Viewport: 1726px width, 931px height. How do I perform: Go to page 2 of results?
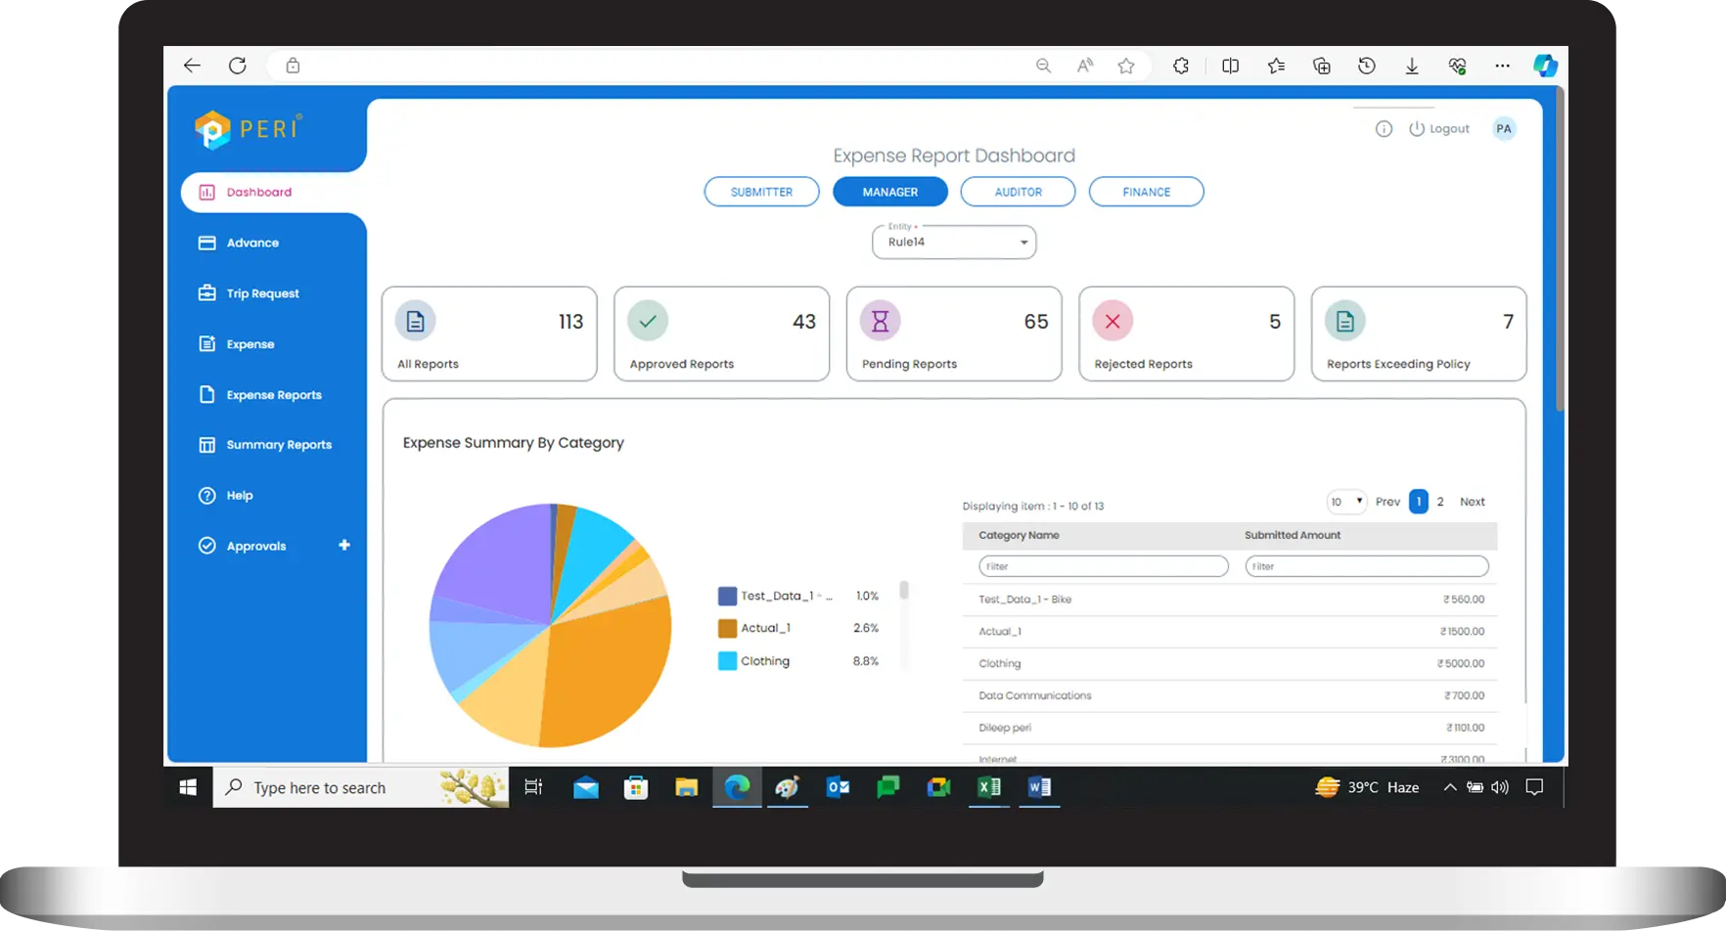(1440, 502)
